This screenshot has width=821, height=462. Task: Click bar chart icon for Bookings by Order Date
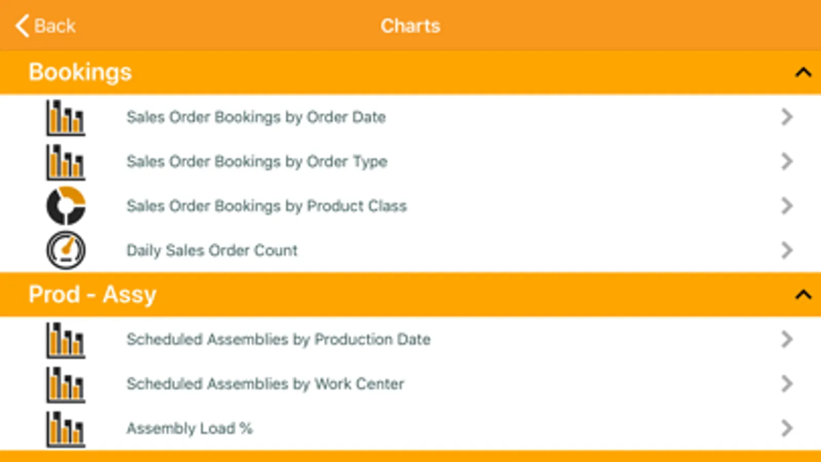66,118
